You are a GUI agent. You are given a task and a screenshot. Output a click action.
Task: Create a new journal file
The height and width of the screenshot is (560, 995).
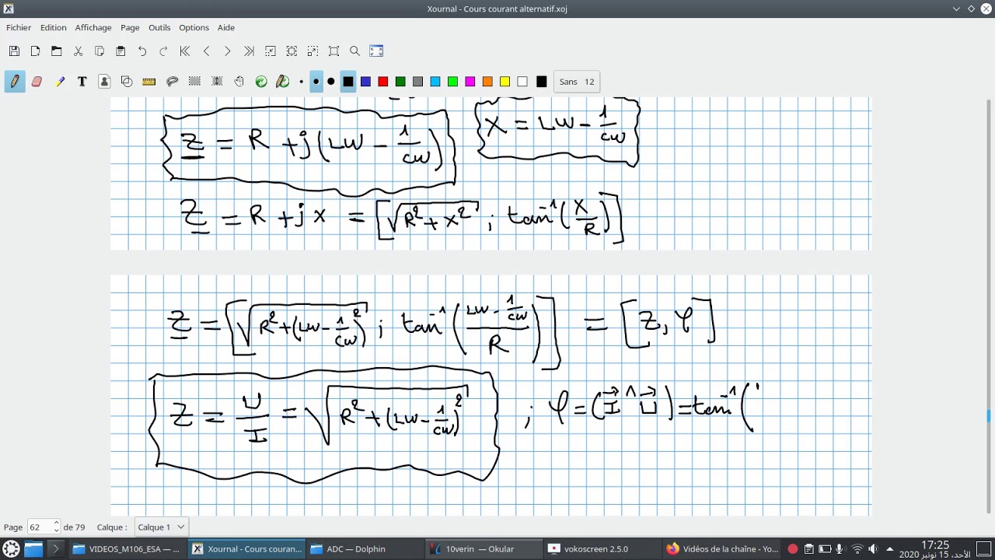tap(35, 51)
